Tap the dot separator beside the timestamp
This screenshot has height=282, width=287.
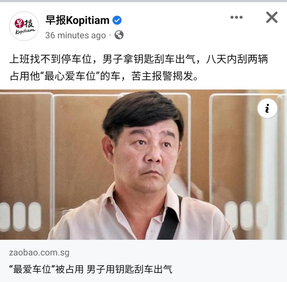(x=110, y=35)
